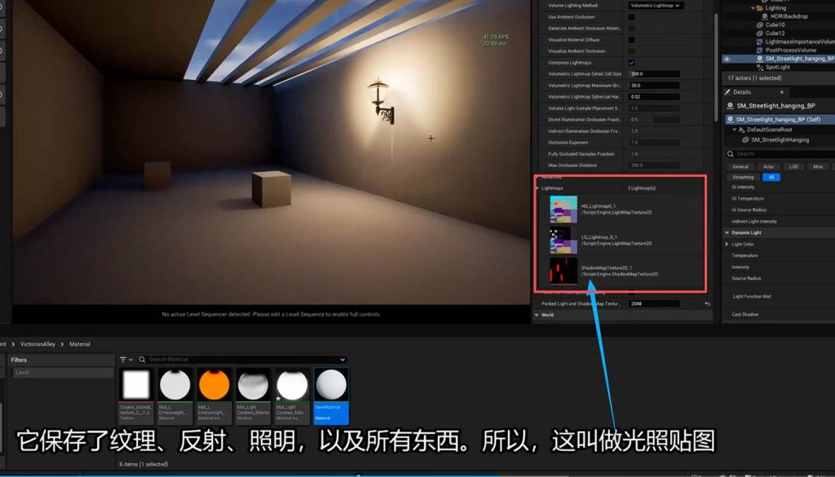
Task: Open the Volume Lighting Method dropdown
Action: [656, 6]
